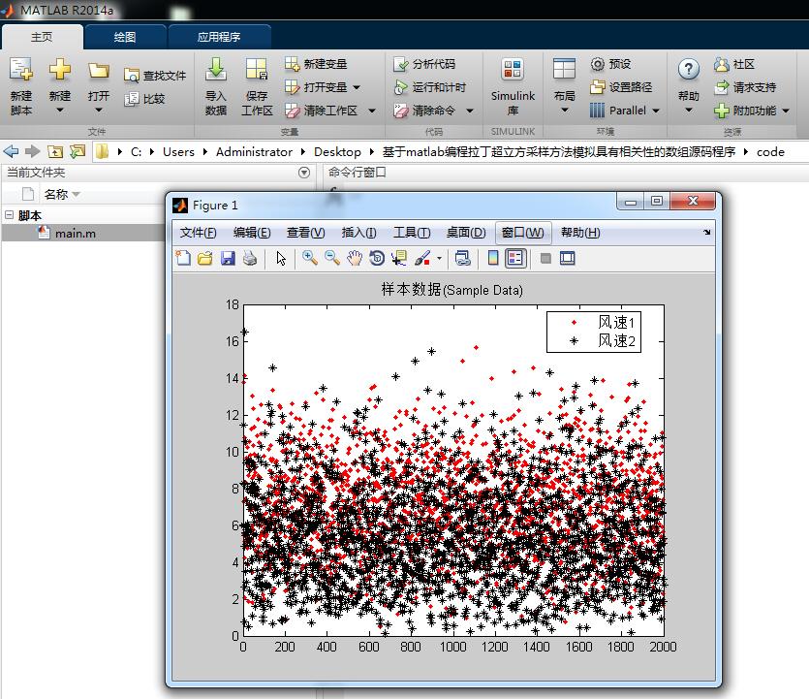This screenshot has width=809, height=699.
Task: Click 导入数据 (Import Data) icon
Action: click(x=216, y=69)
